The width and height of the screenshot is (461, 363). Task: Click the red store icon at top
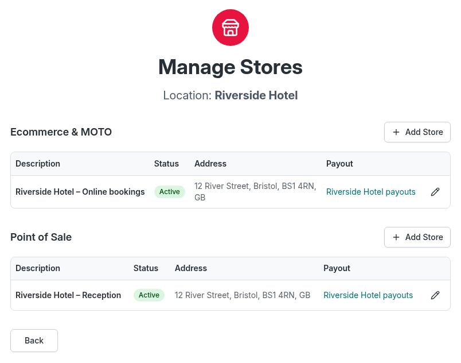[x=230, y=28]
